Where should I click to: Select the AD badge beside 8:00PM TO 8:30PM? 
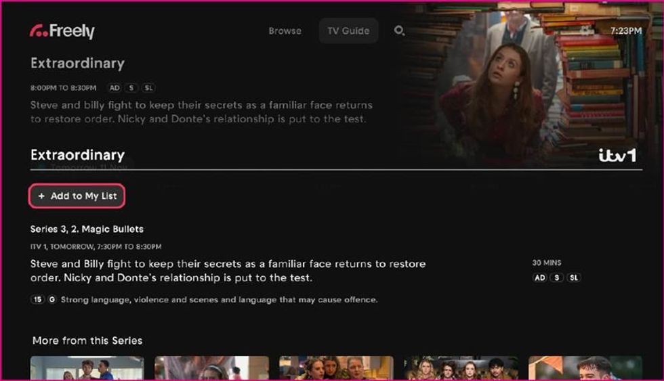click(x=115, y=88)
